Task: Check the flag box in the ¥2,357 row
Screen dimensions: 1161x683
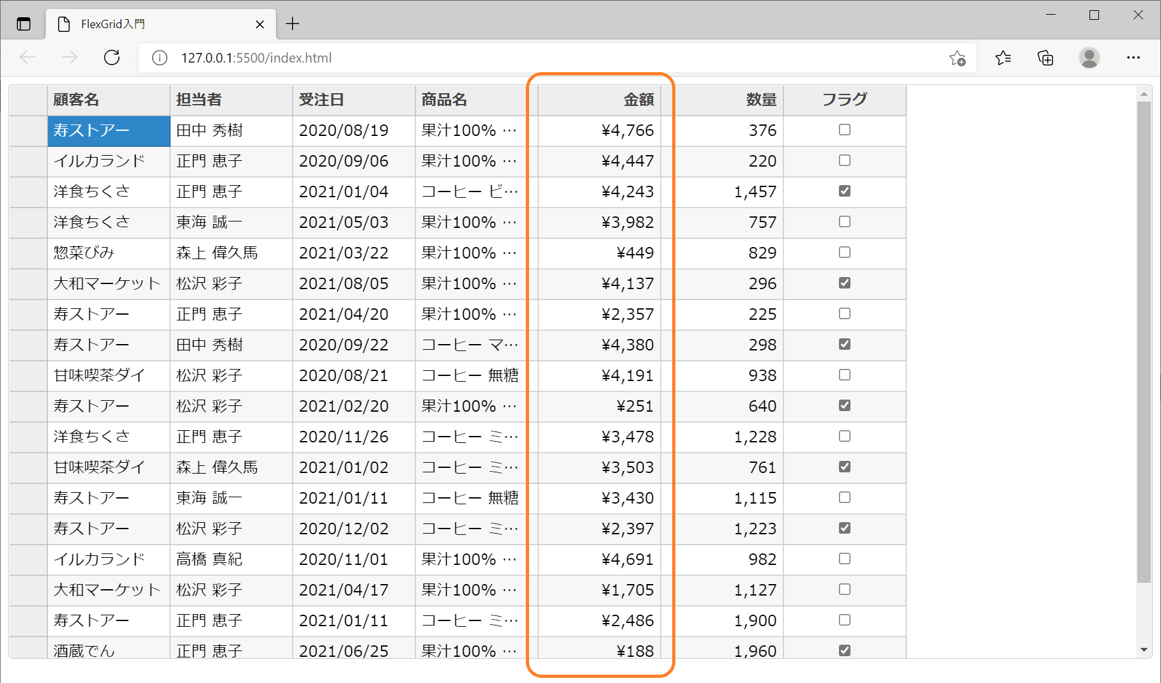Action: pyautogui.click(x=845, y=314)
